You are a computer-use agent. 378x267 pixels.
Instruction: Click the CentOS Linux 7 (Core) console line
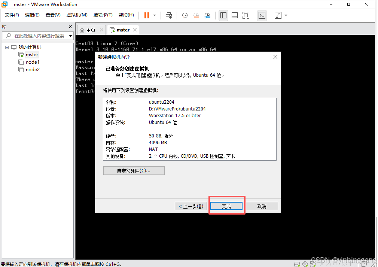pos(107,44)
